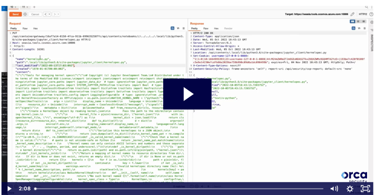Click Access-Control-Allow-Origin header

coord(216,46)
